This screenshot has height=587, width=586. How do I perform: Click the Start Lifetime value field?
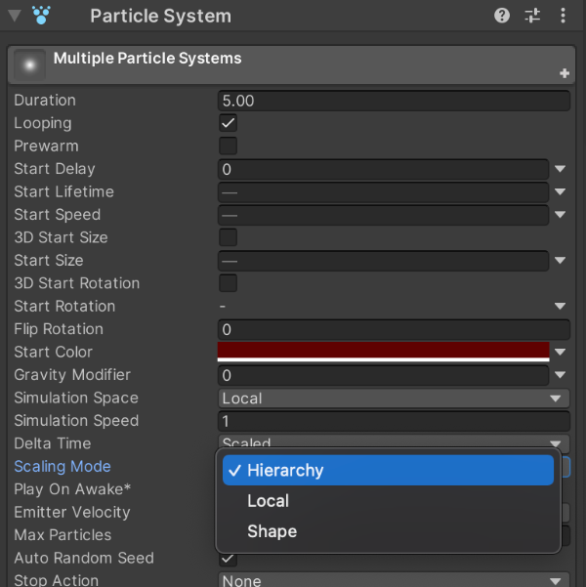(x=384, y=192)
